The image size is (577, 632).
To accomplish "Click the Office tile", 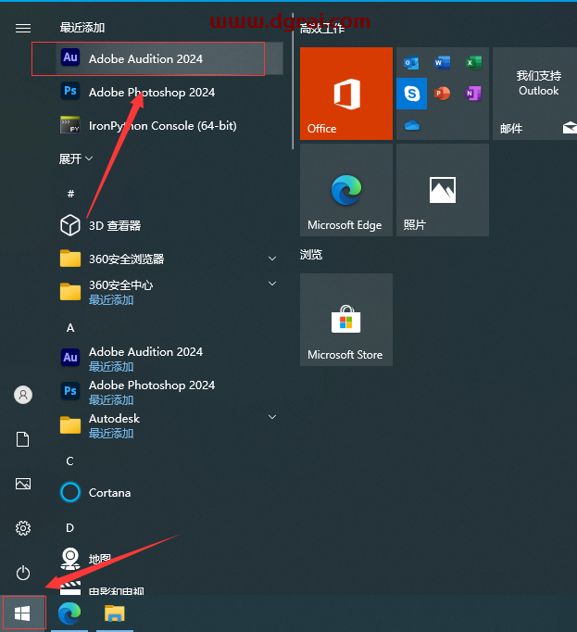I will [345, 94].
